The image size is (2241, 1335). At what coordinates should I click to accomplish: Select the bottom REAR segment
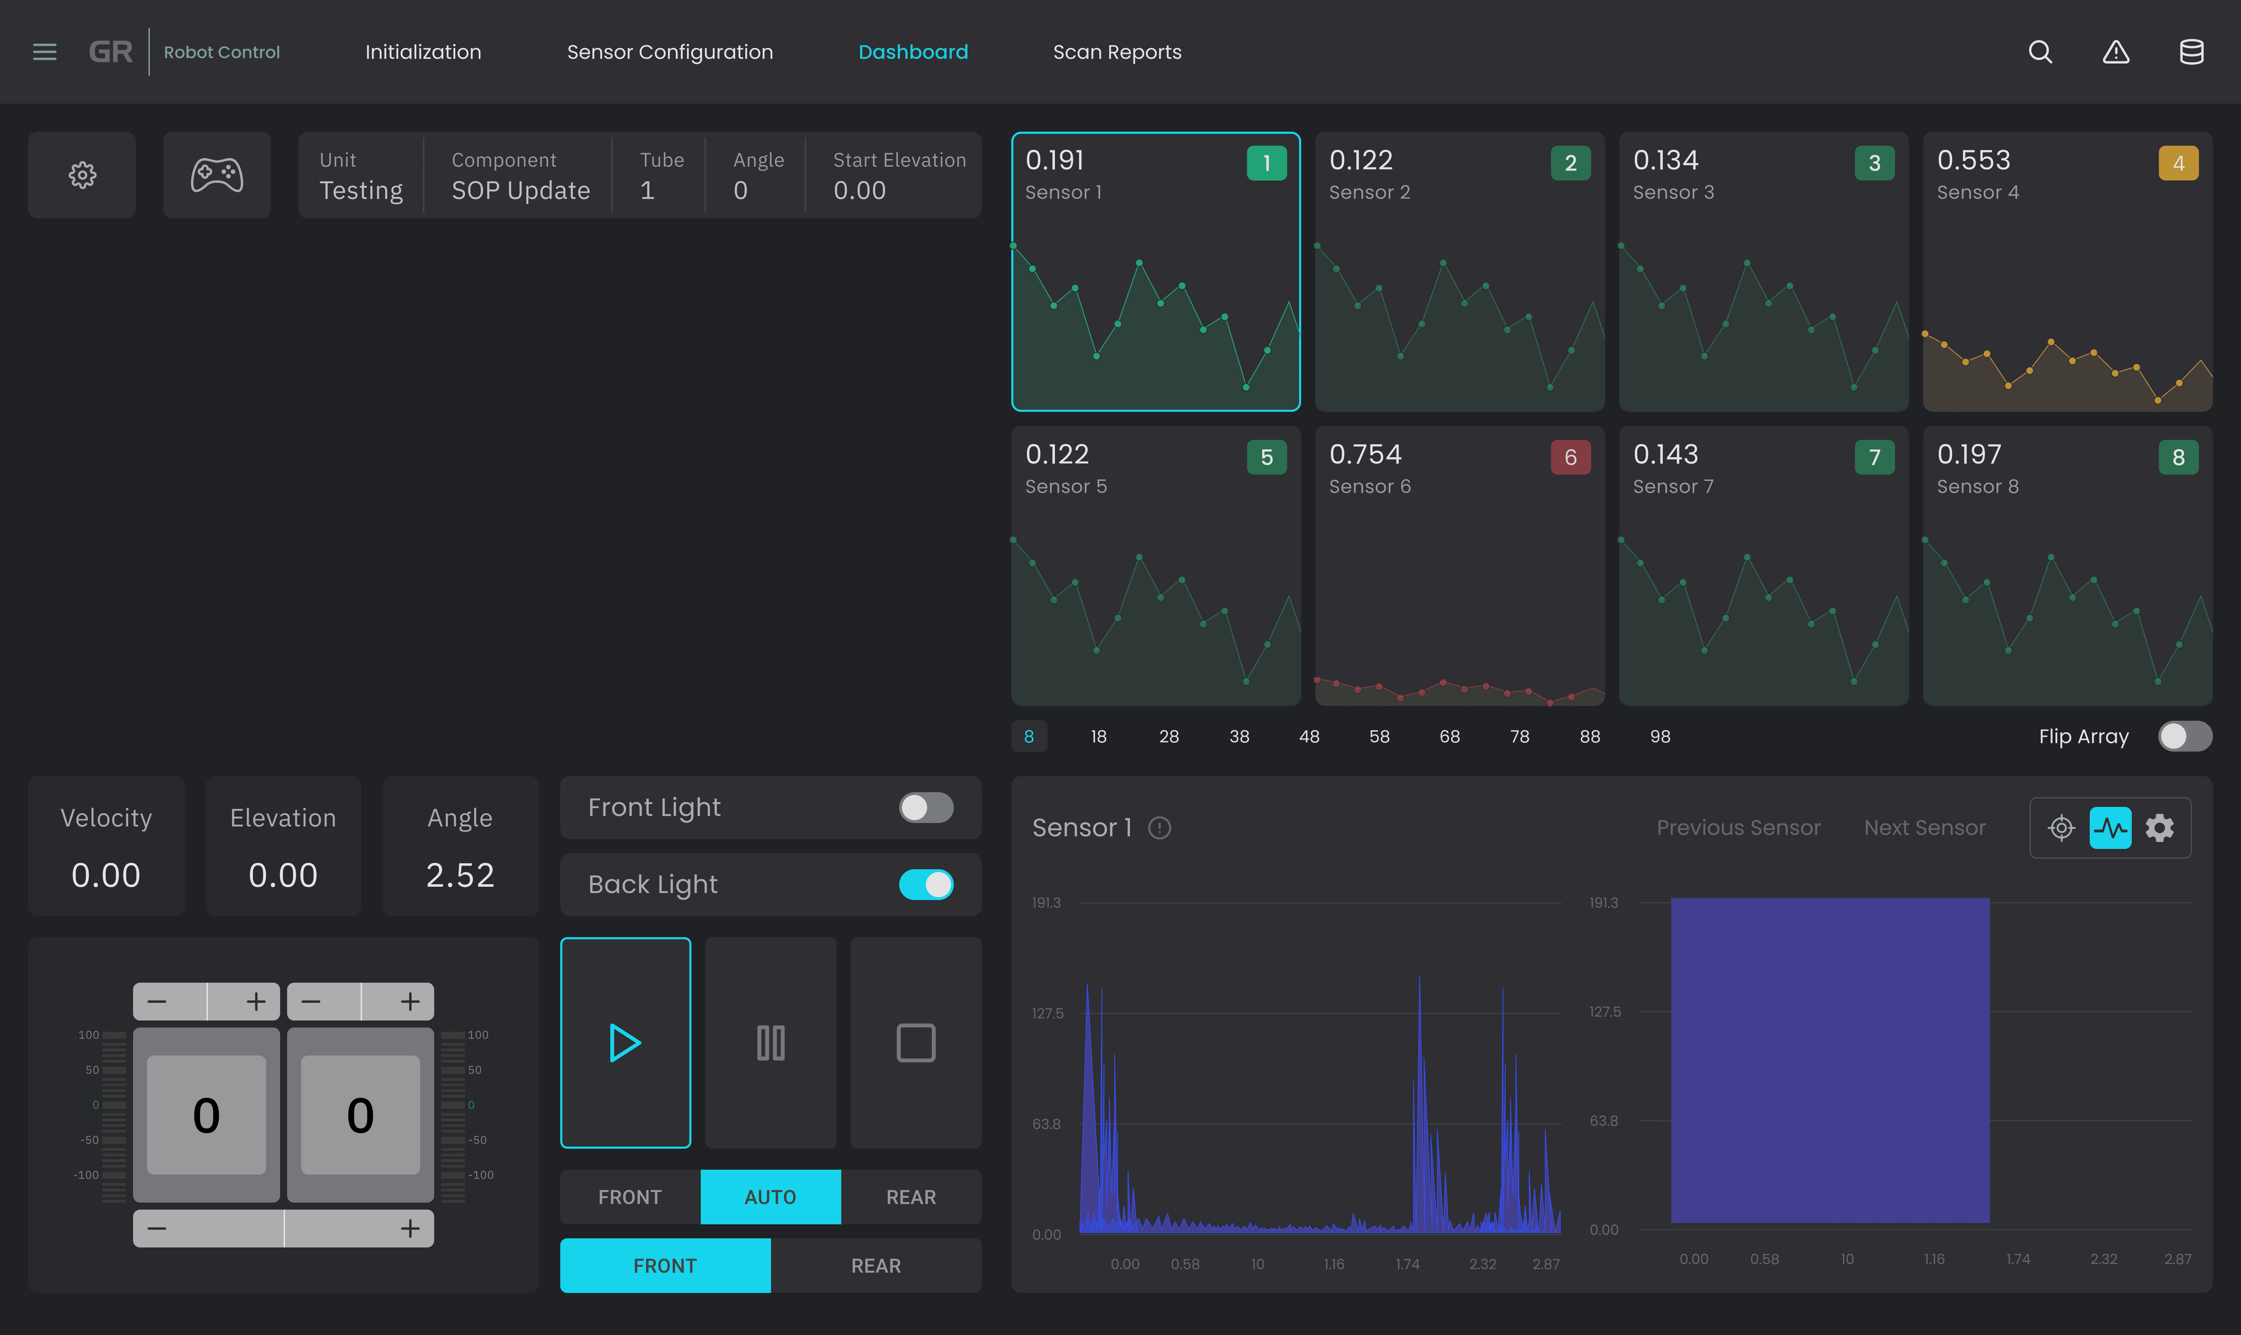click(x=876, y=1265)
